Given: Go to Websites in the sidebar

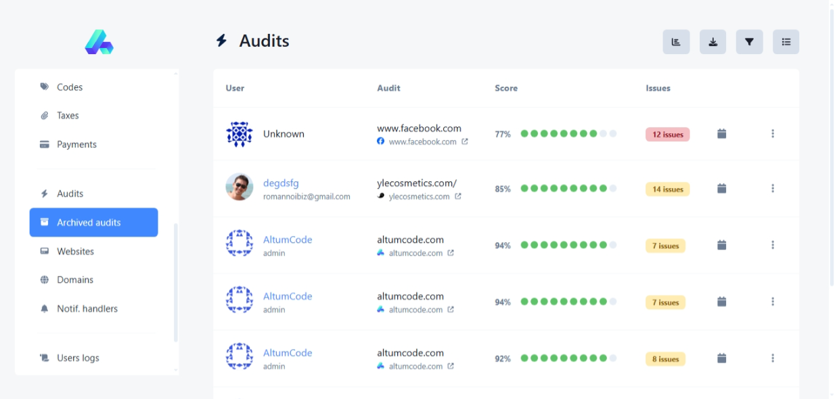Looking at the screenshot, I should (75, 252).
